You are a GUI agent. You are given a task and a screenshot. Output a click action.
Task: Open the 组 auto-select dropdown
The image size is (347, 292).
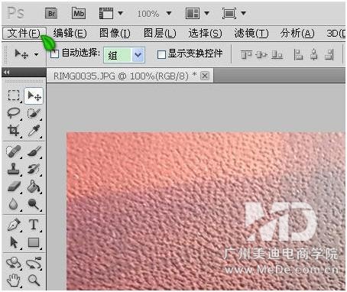tap(124, 55)
